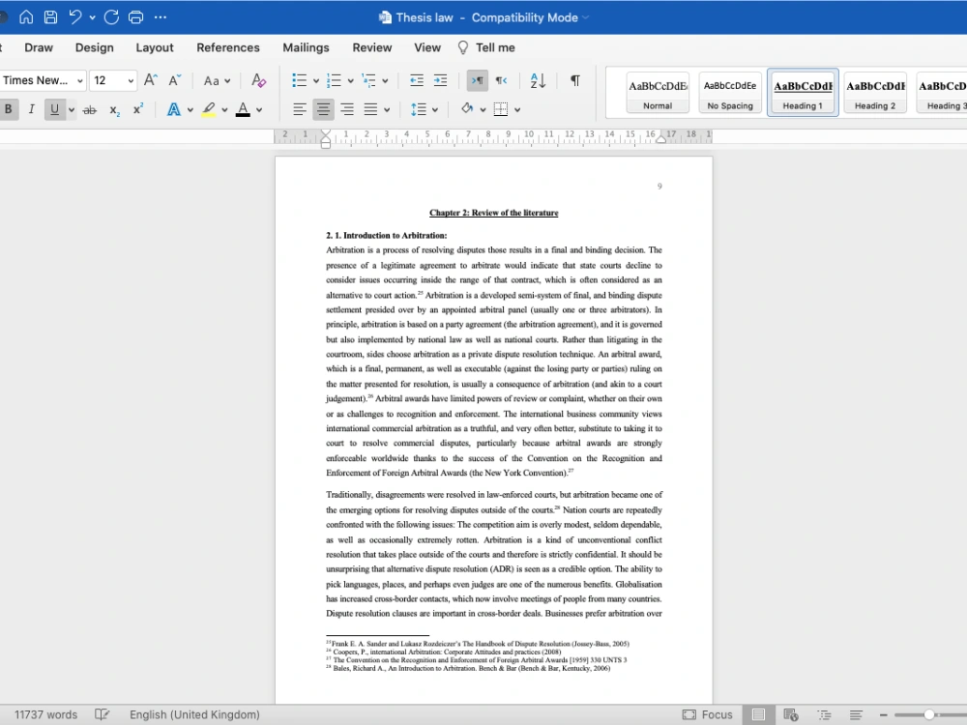The height and width of the screenshot is (725, 967).
Task: Open the View tab
Action: point(427,47)
